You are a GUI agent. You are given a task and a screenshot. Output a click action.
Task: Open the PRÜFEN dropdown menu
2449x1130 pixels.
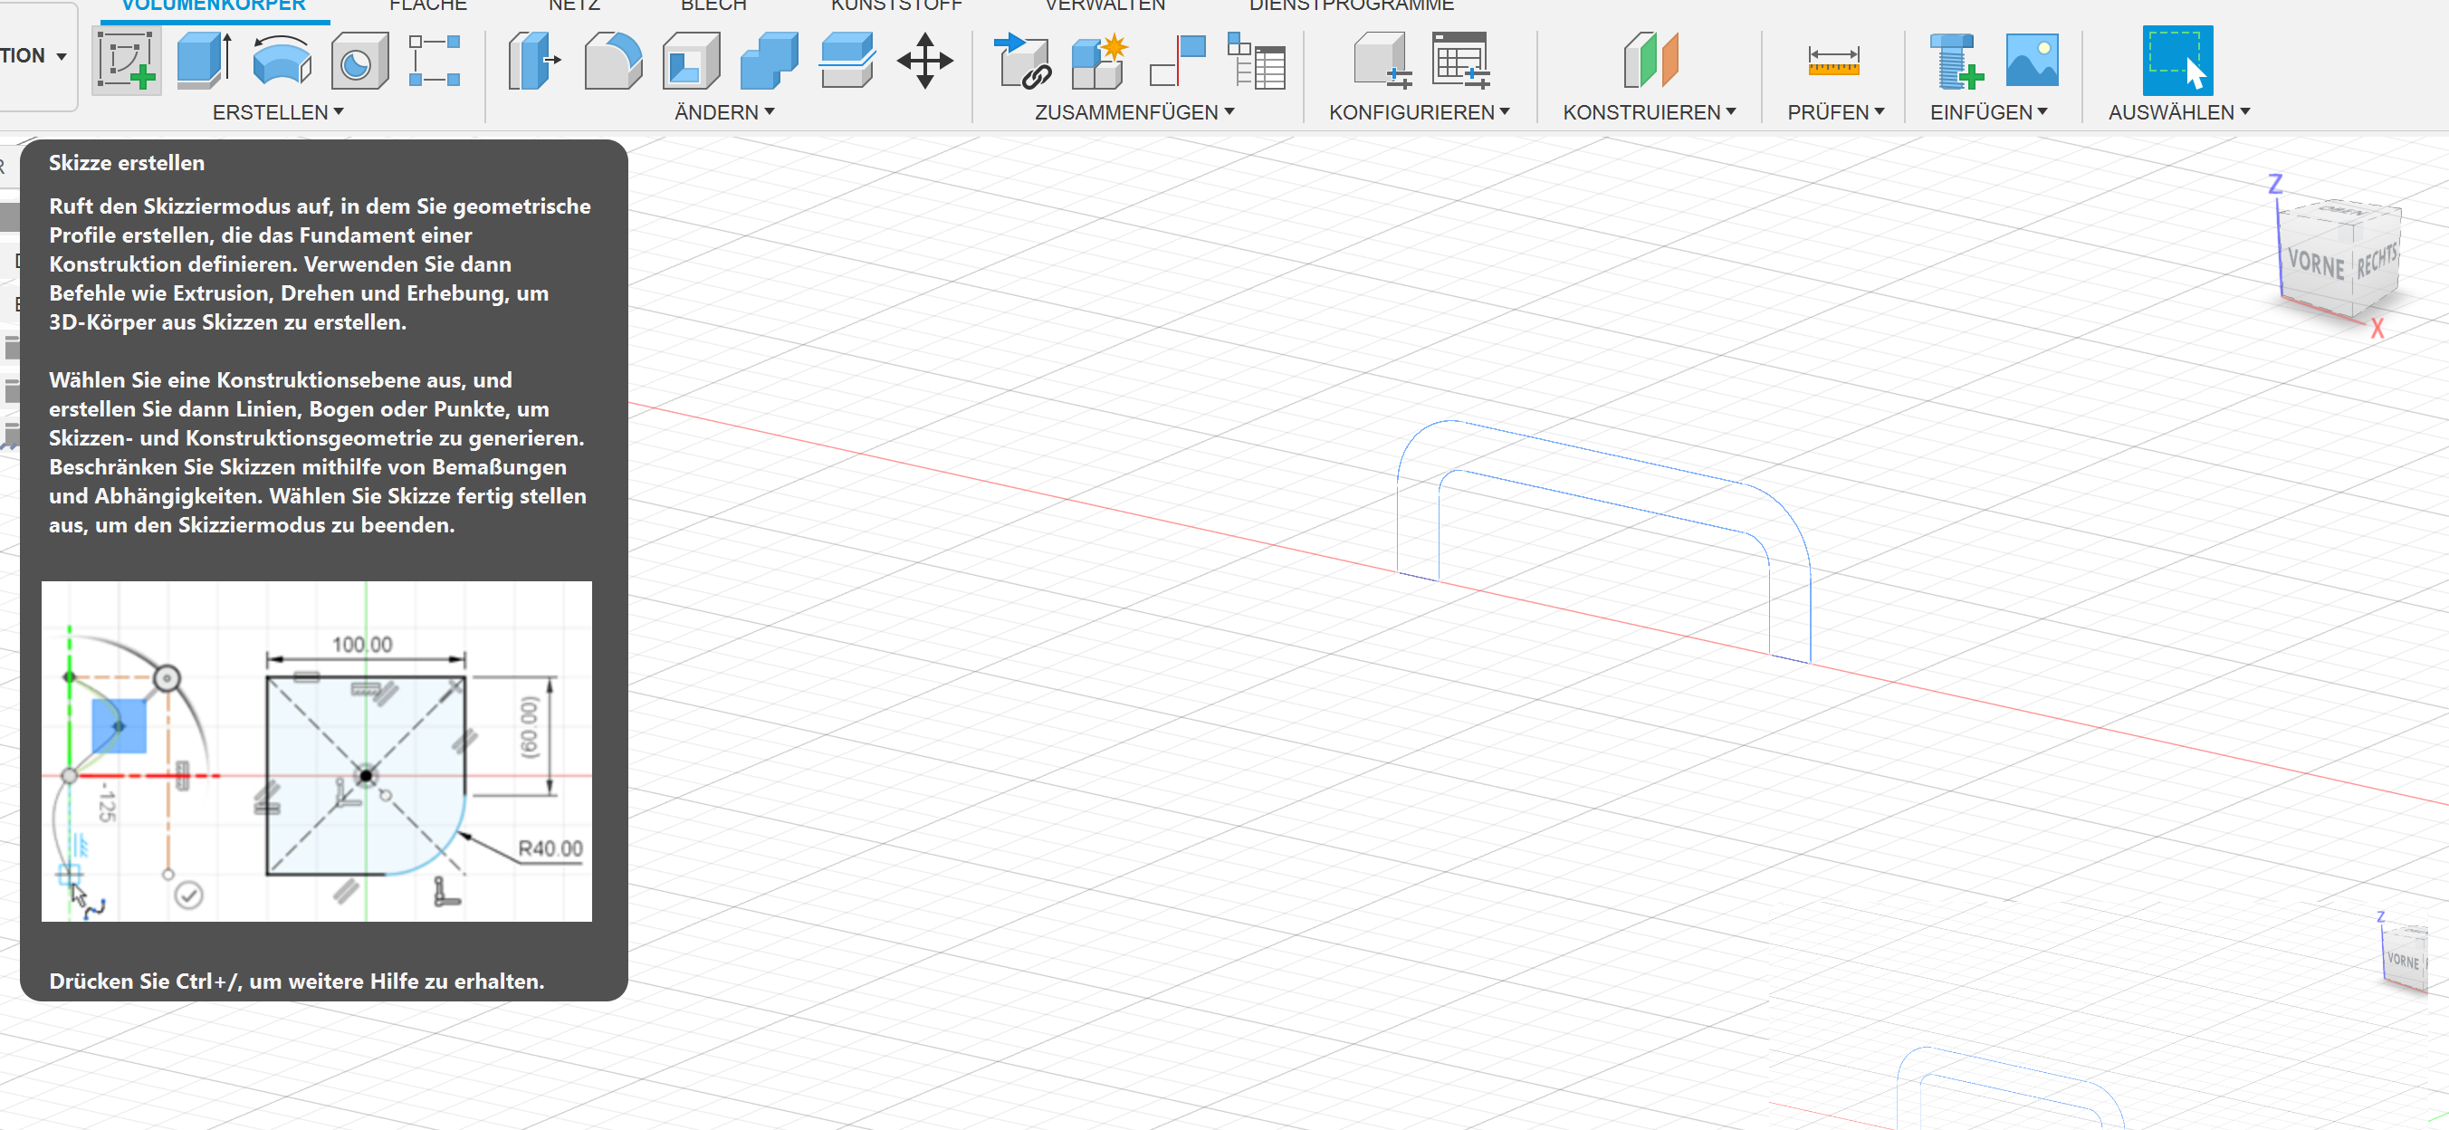pos(1835,112)
